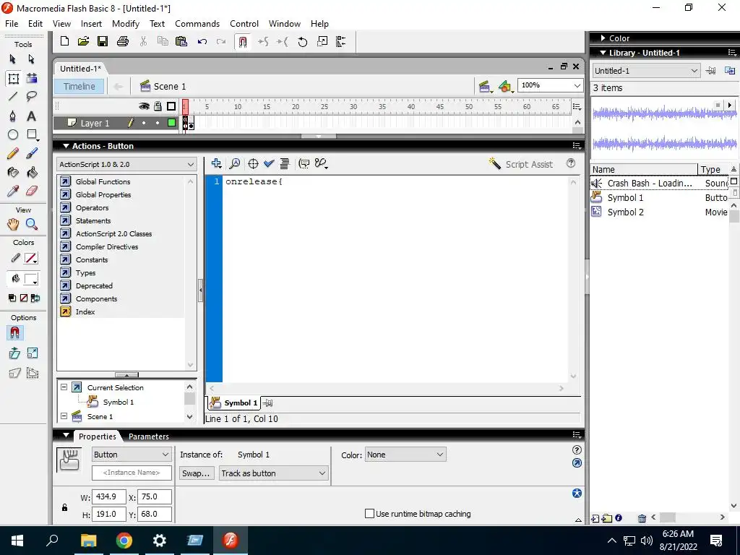Collapse the Actions - Button panel

(66, 146)
